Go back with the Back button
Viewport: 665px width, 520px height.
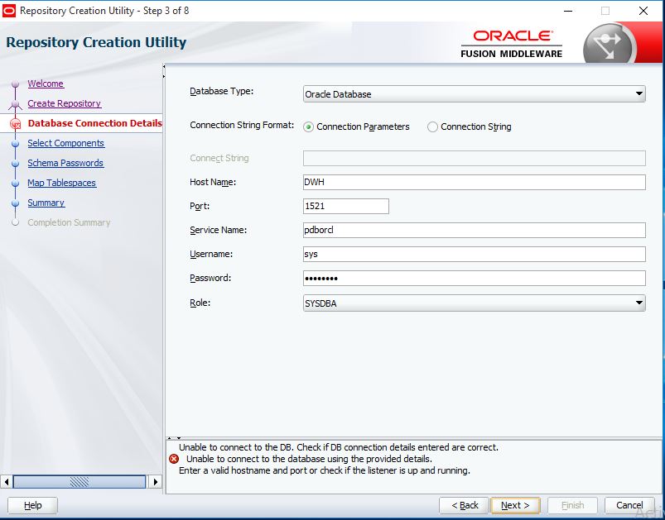coord(464,505)
